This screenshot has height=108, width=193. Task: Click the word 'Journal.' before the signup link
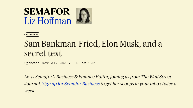pos(33,84)
